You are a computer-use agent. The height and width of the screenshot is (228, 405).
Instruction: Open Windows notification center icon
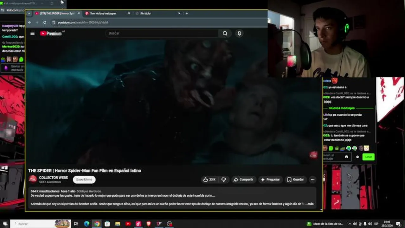(x=398, y=224)
